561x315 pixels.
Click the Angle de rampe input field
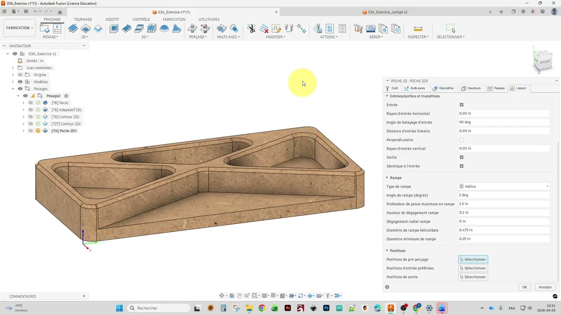504,195
